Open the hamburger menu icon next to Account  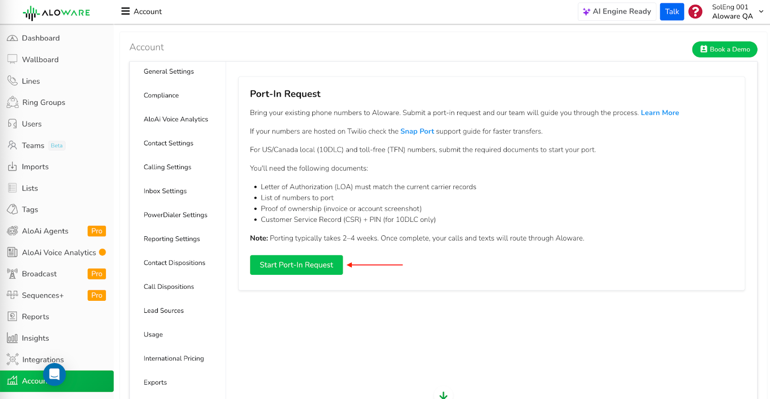coord(125,11)
